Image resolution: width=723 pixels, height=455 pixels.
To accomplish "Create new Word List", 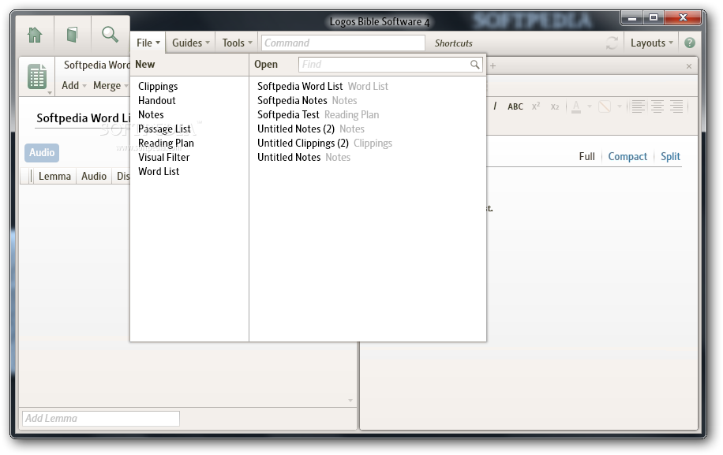I will point(159,172).
